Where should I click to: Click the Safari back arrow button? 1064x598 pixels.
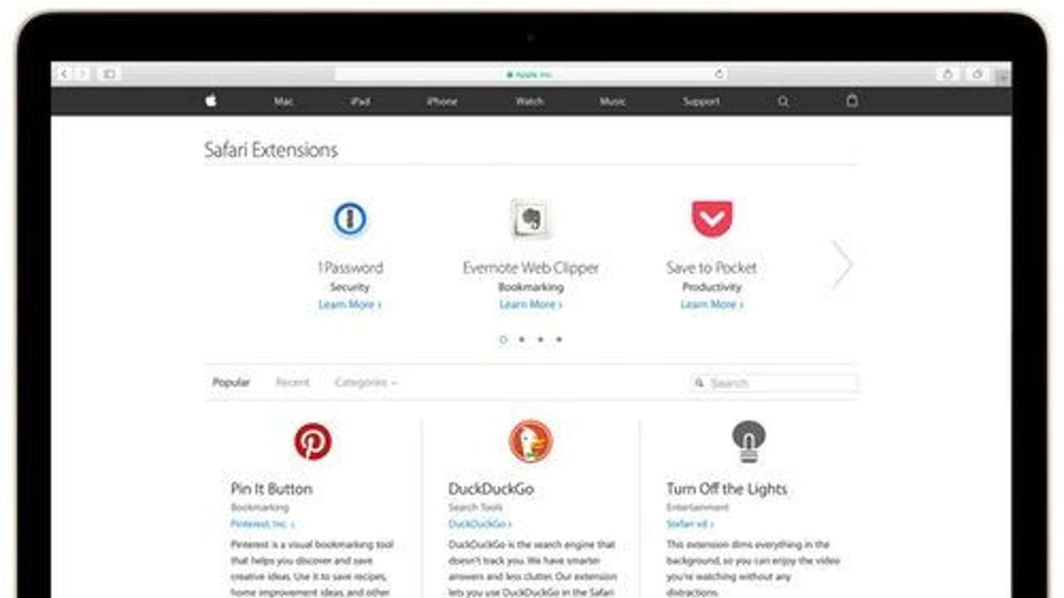64,74
